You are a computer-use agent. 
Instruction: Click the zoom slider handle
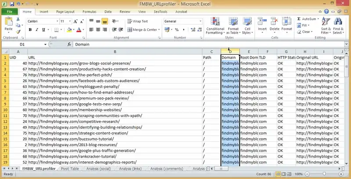pos(324,174)
